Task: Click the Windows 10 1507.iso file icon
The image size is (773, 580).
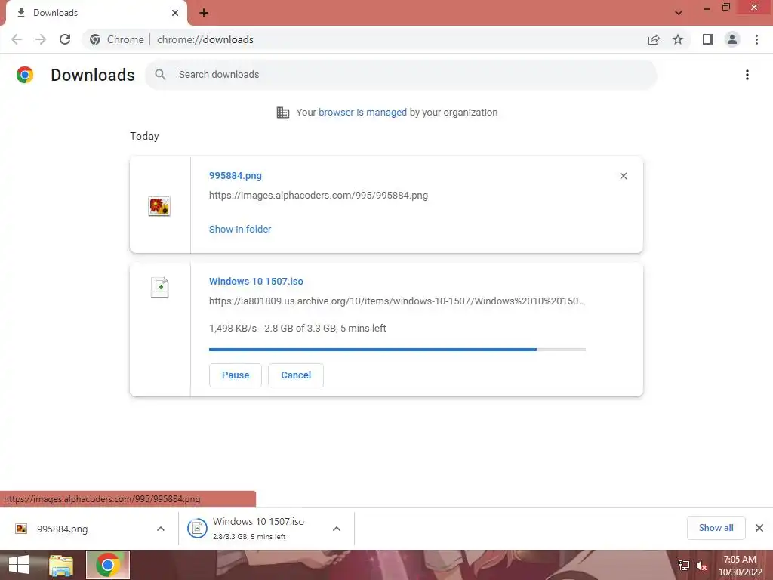Action: [160, 287]
